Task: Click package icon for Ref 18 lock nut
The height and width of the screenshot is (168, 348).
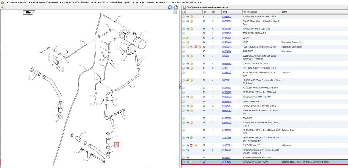Action: tap(191, 63)
